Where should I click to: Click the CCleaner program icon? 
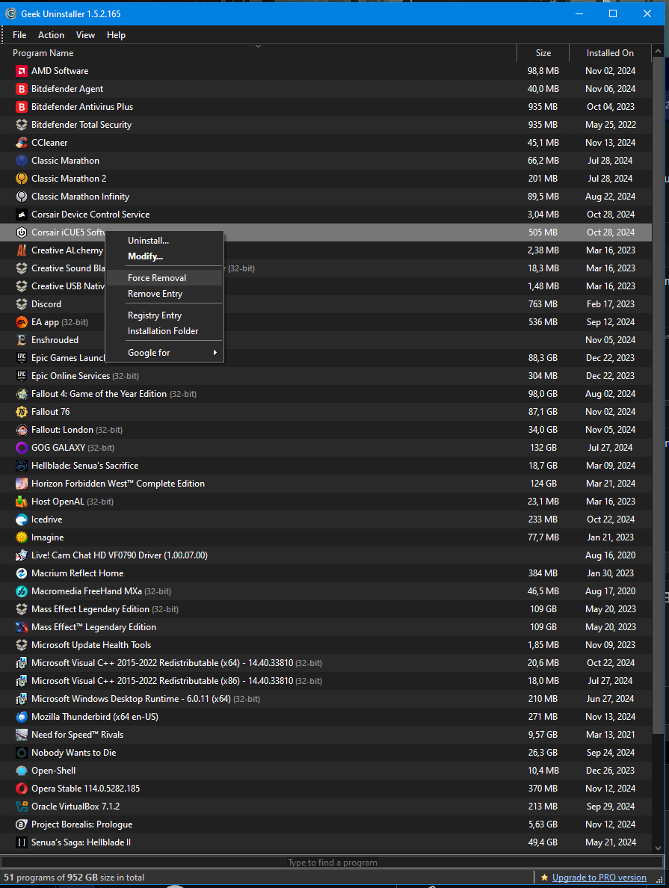point(22,143)
